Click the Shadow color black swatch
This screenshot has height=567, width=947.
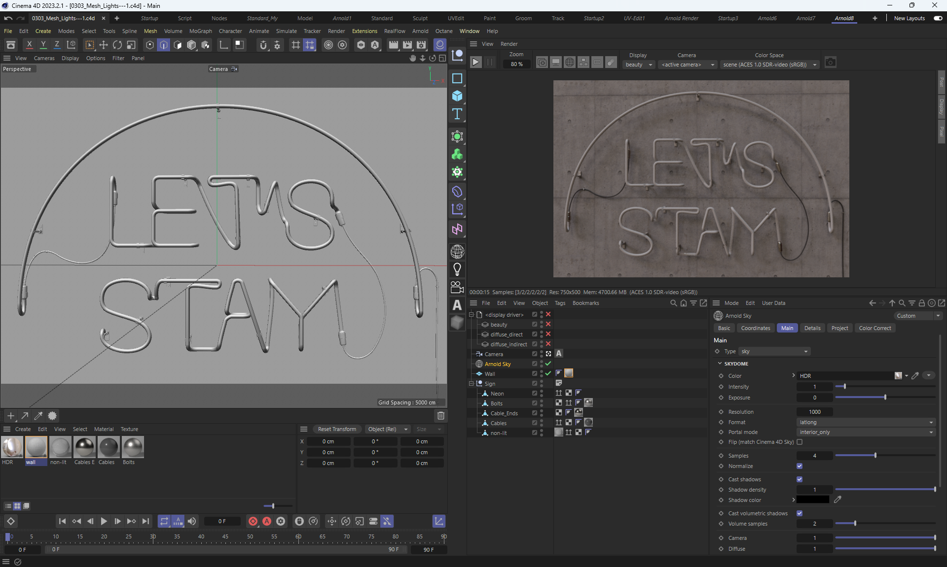click(x=813, y=500)
